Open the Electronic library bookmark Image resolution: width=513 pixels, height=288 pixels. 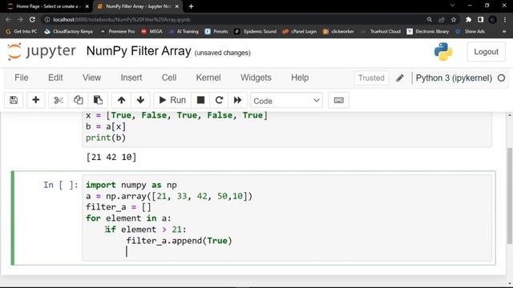(427, 31)
